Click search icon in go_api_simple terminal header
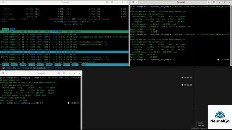Screen dimensions: 232x130 59,73
